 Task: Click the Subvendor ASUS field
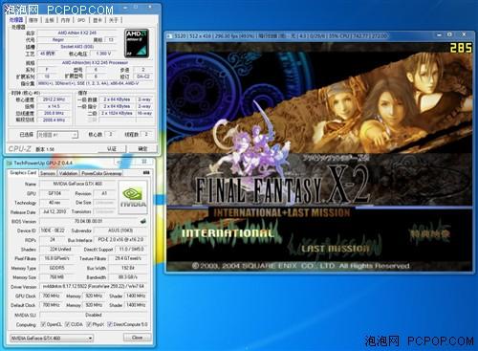120,230
